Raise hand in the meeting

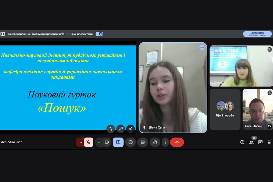(x=155, y=142)
